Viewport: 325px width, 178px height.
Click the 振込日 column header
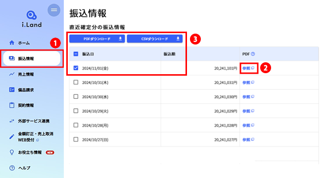88,54
